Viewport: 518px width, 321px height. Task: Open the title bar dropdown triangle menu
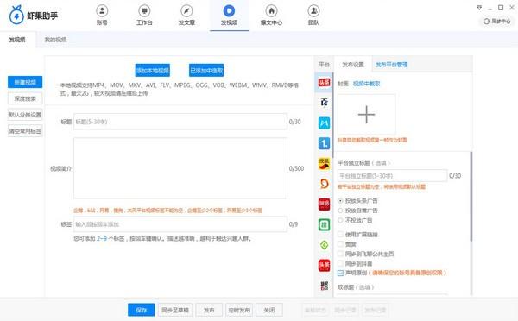[479, 8]
